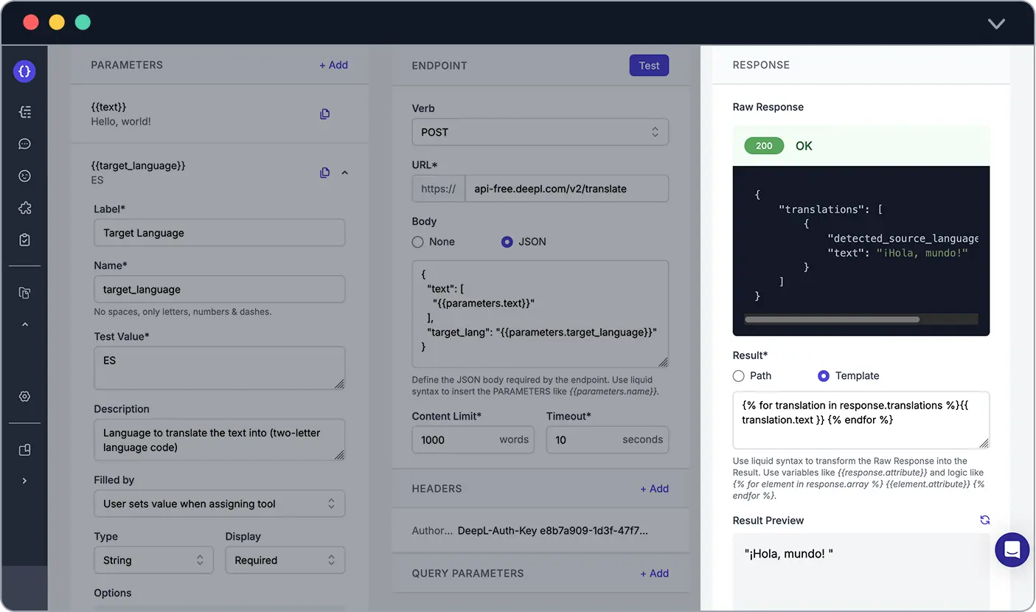Click the HEADERS section heading
This screenshot has width=1036, height=612.
click(437, 489)
